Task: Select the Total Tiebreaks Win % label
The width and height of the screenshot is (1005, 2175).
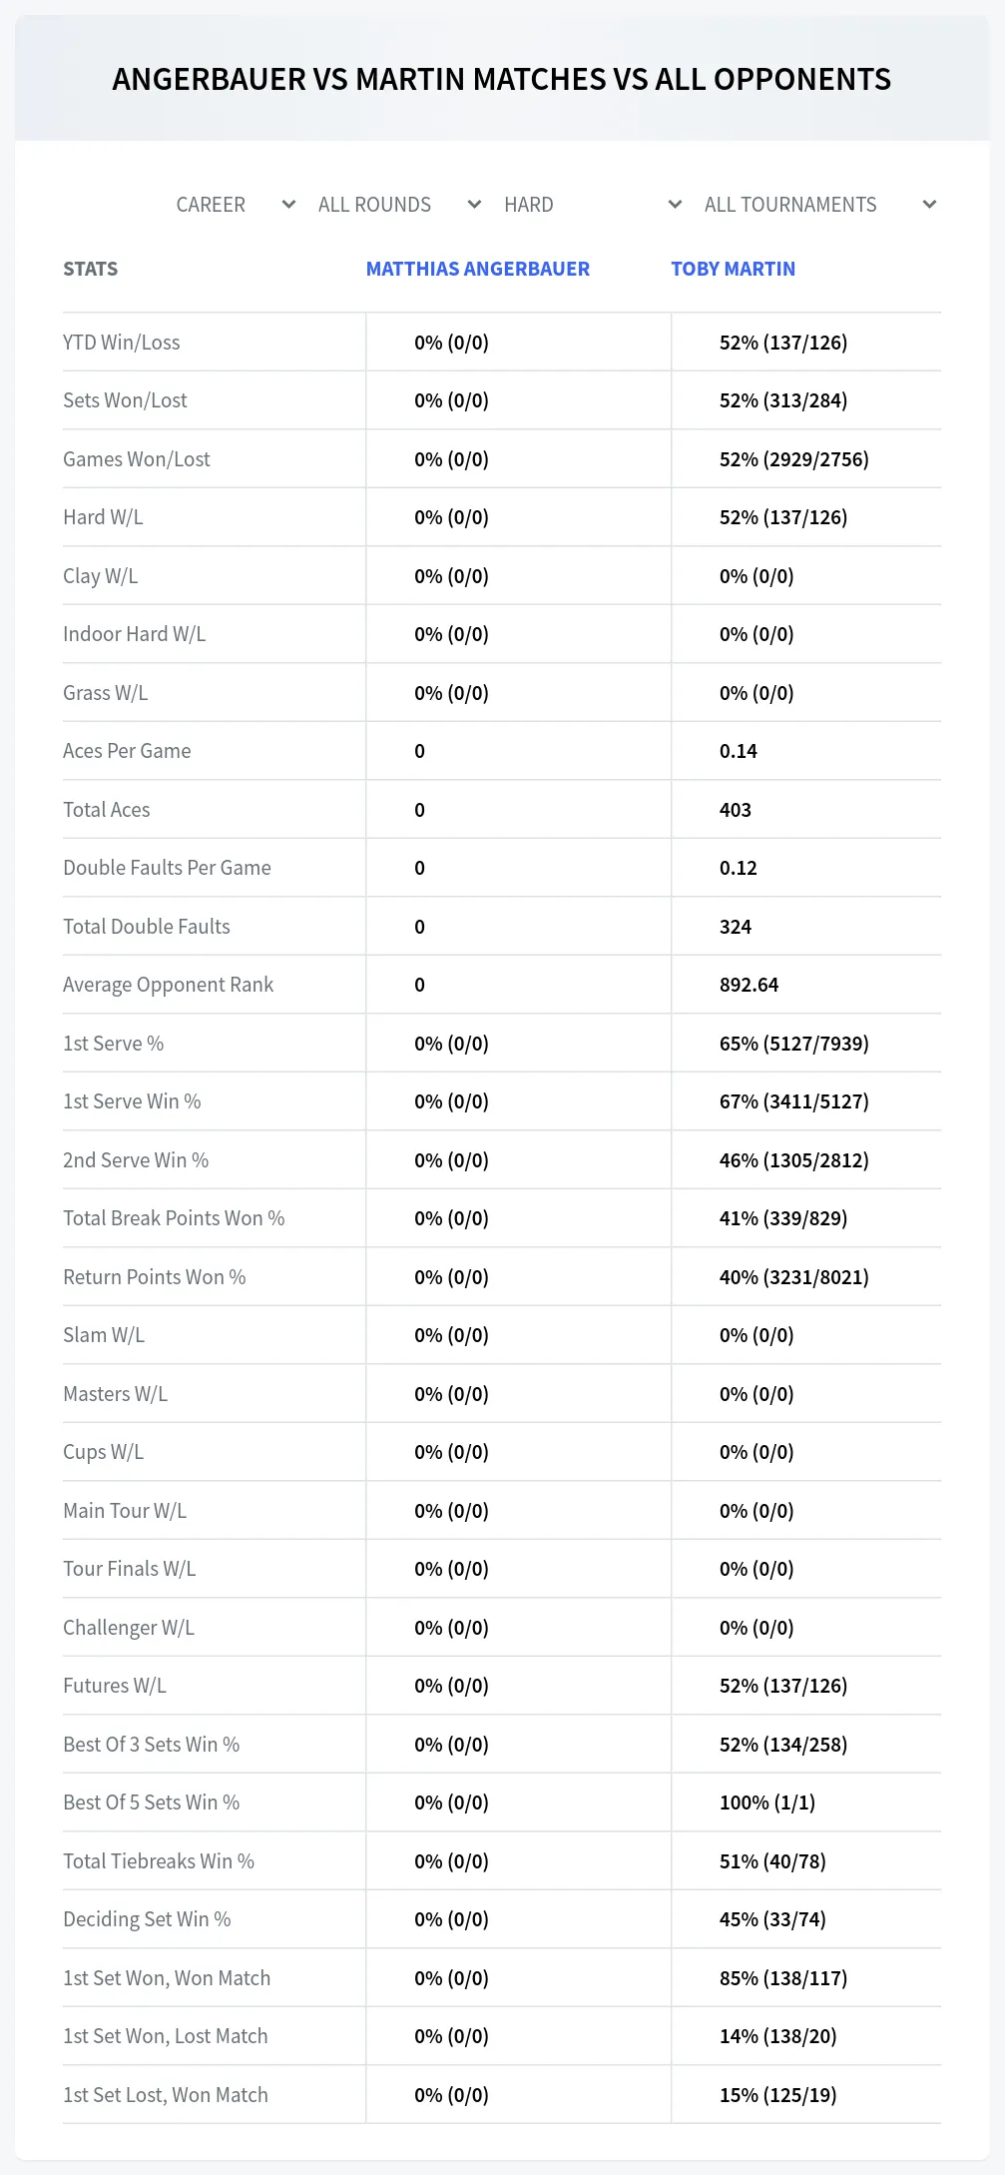Action: (x=159, y=1861)
